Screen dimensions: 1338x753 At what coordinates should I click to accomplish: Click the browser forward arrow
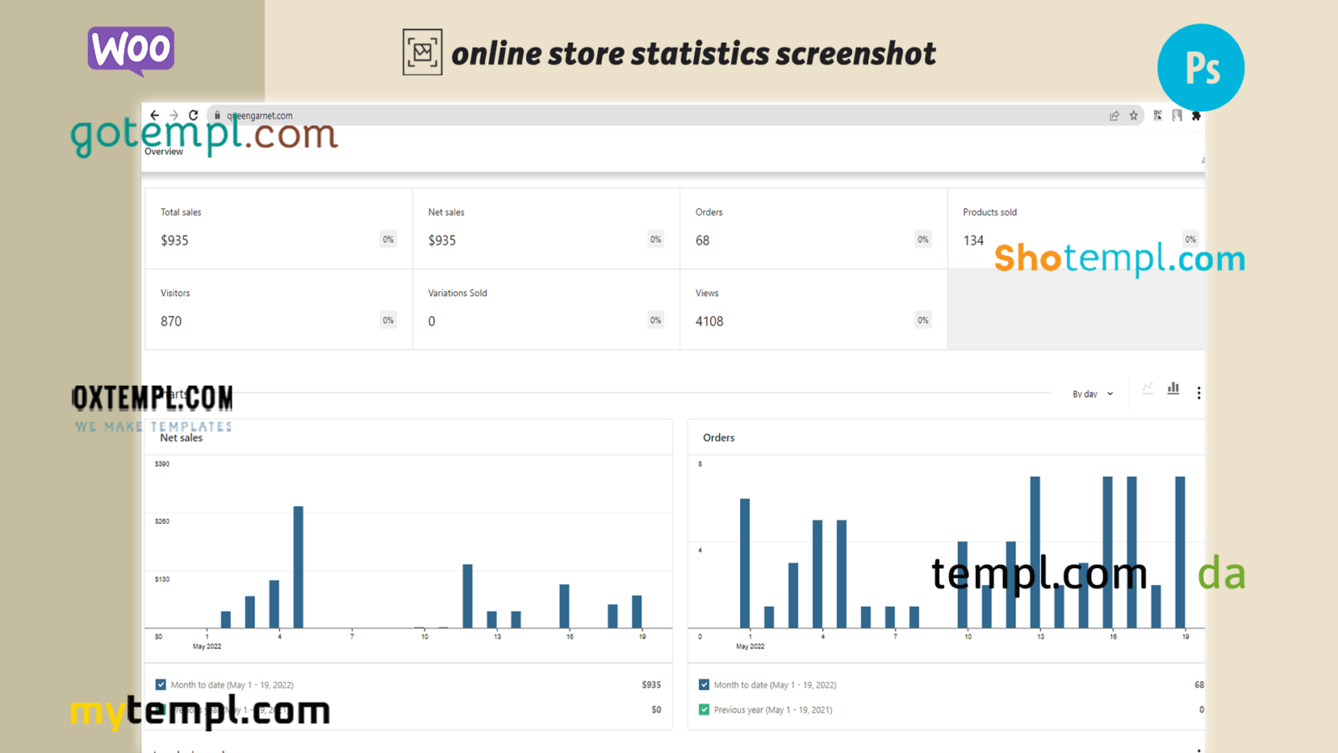174,115
